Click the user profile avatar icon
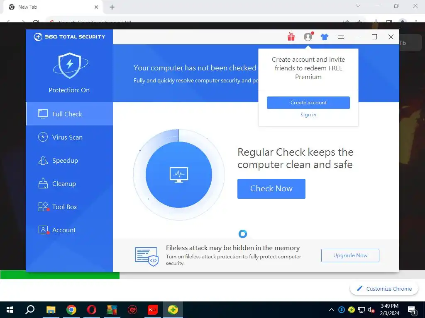This screenshot has width=425, height=318. click(308, 37)
